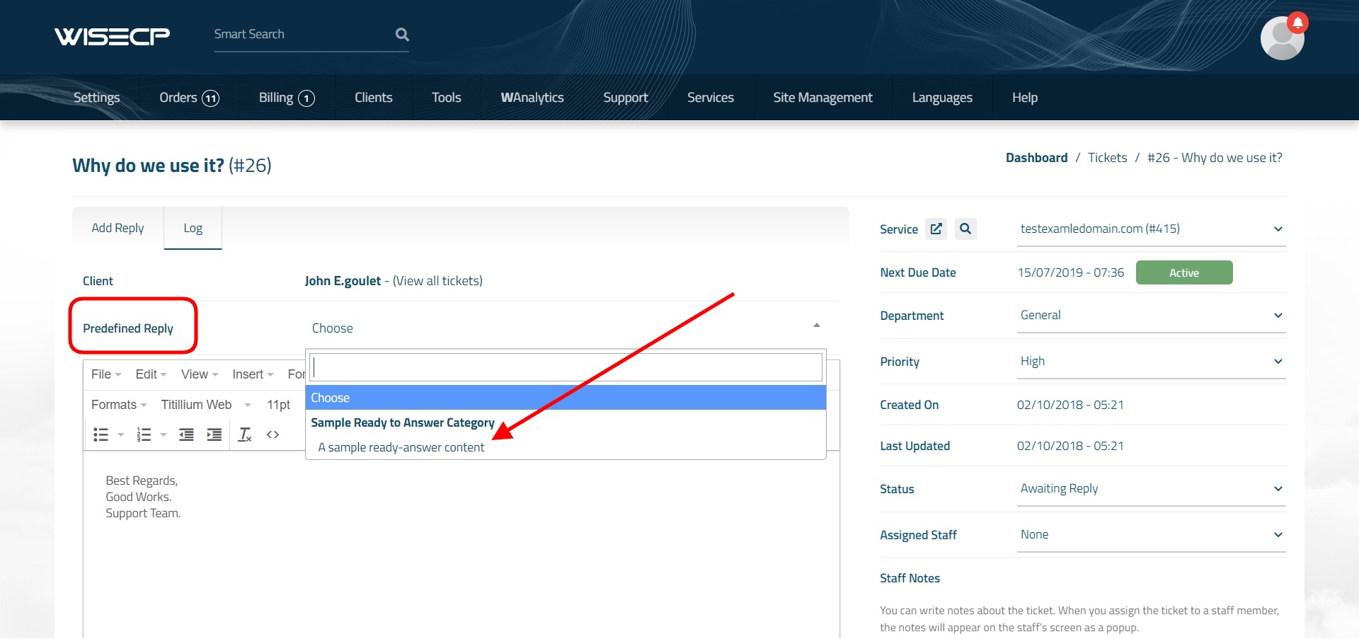The image size is (1359, 639).
Task: Expand numbered list style options arrow
Action: [164, 434]
